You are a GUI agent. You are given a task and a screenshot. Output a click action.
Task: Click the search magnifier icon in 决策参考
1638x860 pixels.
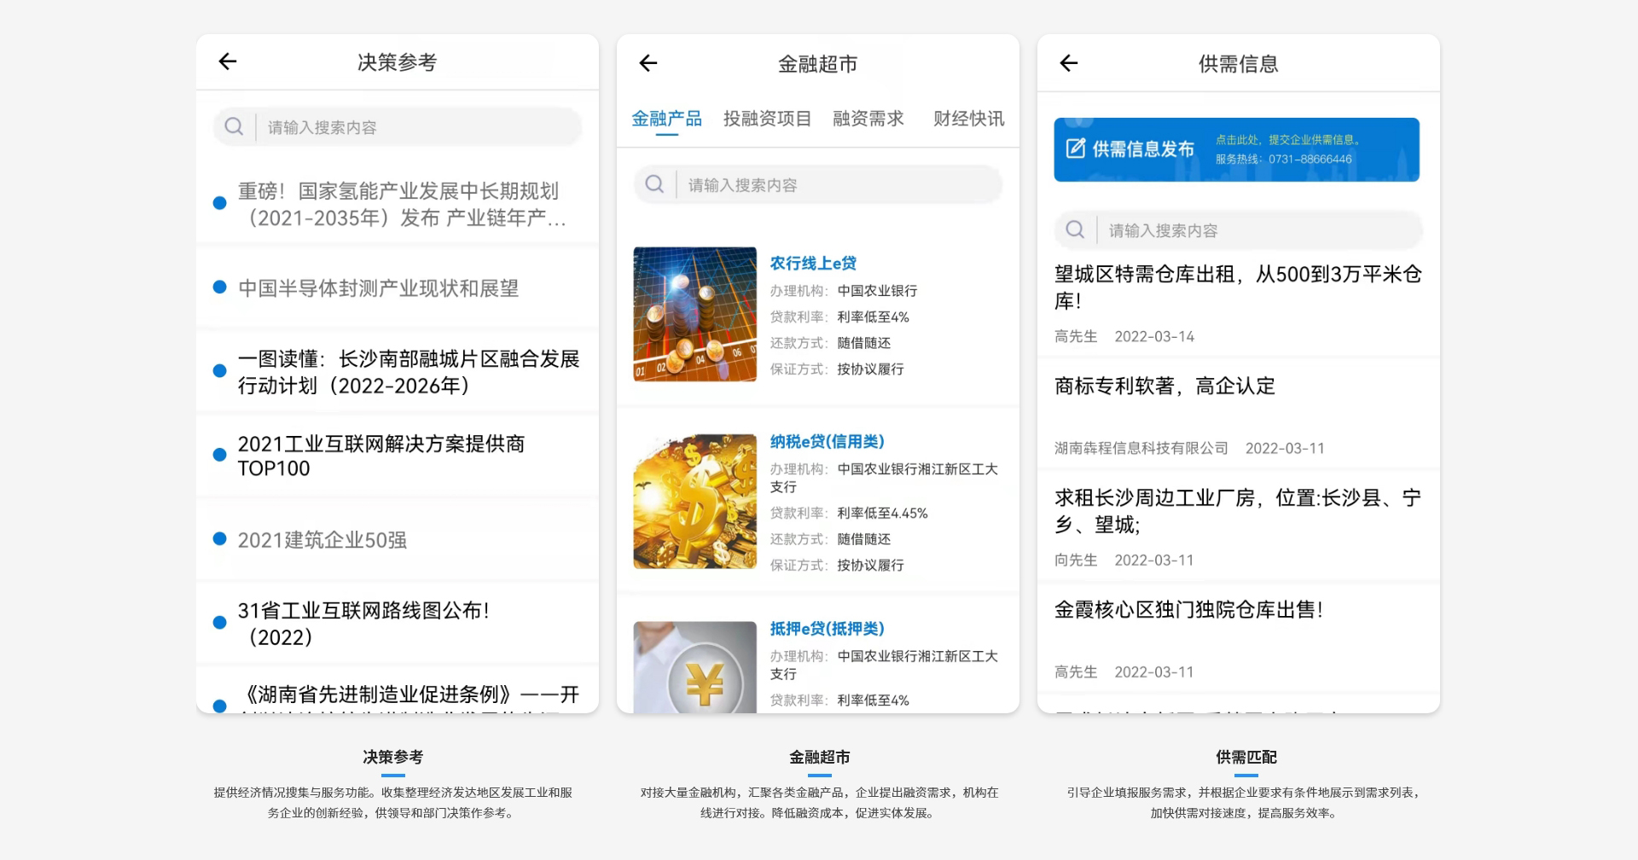tap(234, 127)
